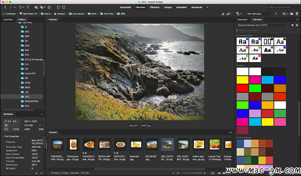
Task: Switch to Essentials workspace
Action: 126,8
